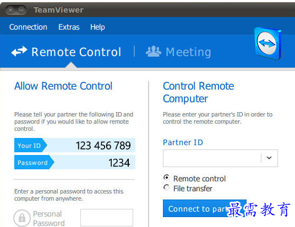Click the Meeting people icon
This screenshot has width=295, height=227.
point(154,51)
